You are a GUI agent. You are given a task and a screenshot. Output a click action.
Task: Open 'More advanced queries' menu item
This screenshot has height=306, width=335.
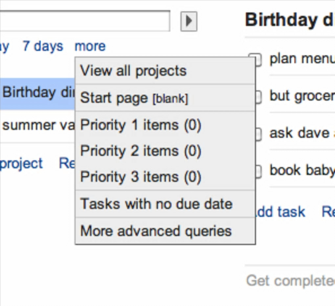[156, 231]
